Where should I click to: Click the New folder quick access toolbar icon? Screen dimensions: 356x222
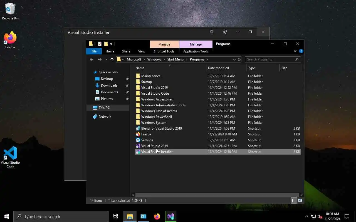(x=106, y=44)
